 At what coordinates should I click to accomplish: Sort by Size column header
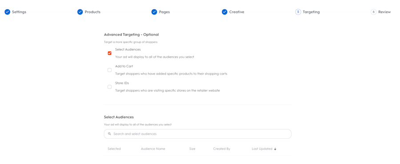(x=192, y=149)
